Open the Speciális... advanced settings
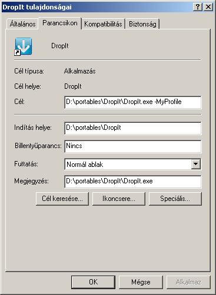The image size is (216, 295). click(x=175, y=199)
